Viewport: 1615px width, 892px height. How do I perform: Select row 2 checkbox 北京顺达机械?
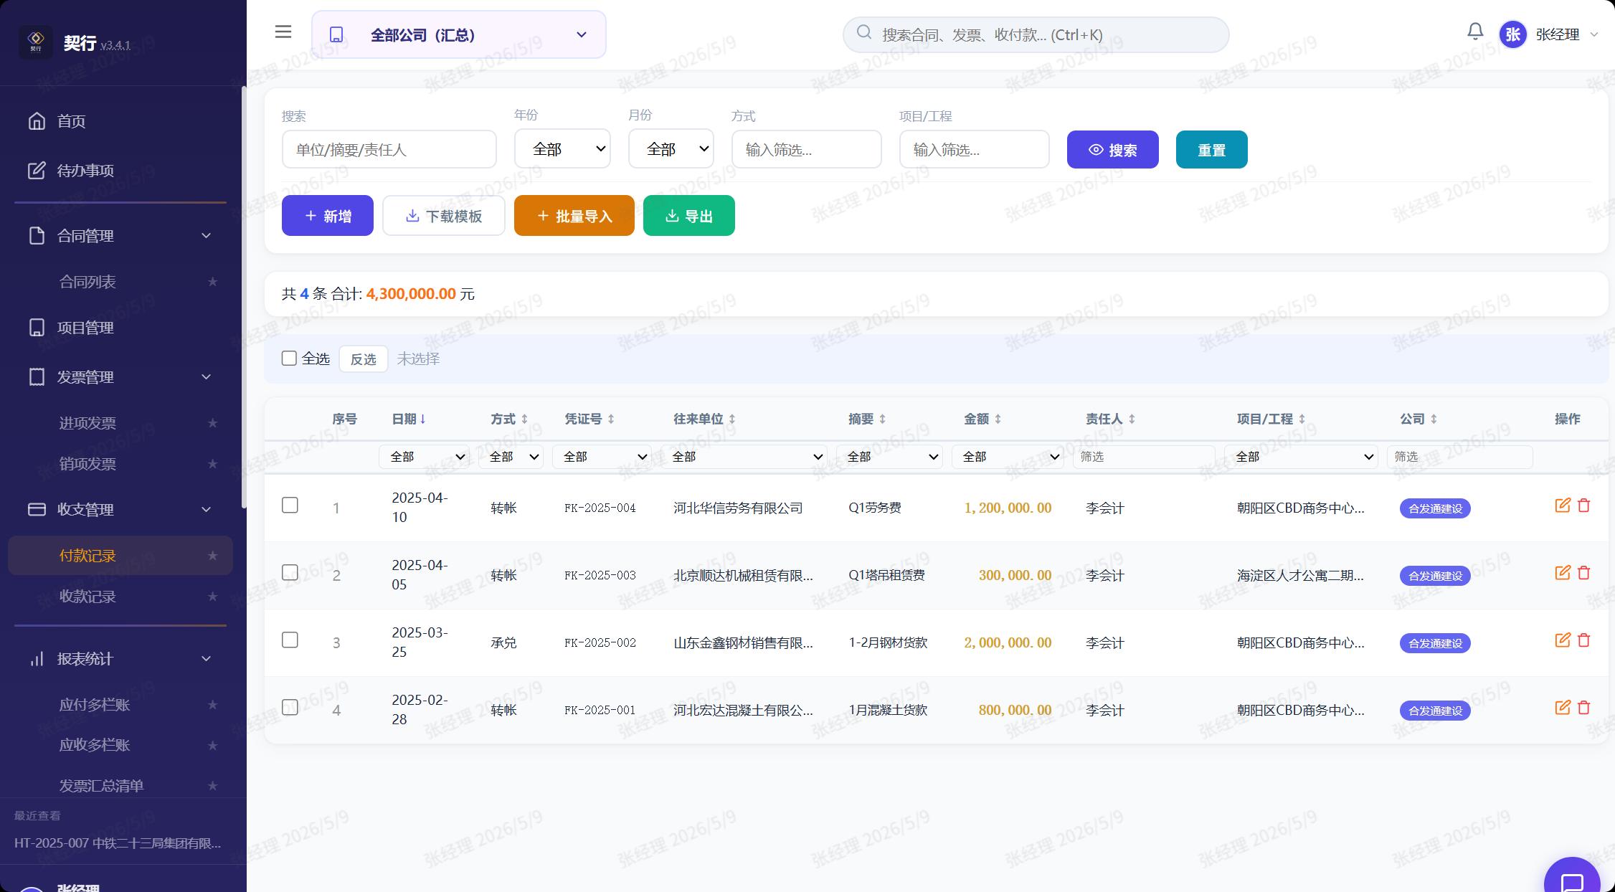coord(290,573)
